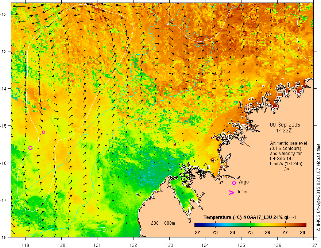Click the magenta drifter legend symbol
The width and height of the screenshot is (321, 248).
coord(232,192)
